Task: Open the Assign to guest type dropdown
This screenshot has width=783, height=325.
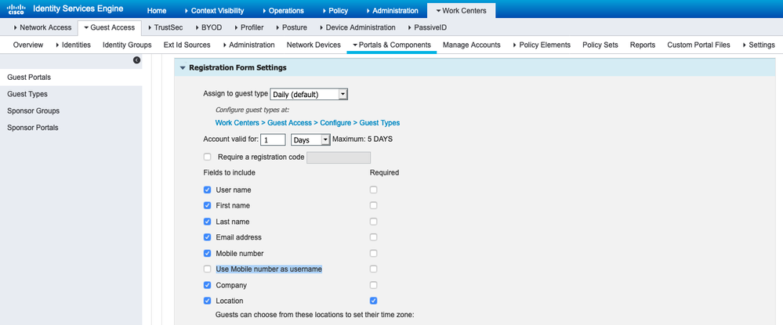Action: (309, 94)
